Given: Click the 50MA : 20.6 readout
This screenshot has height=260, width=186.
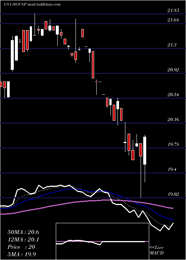Looking at the screenshot, I should point(23,232).
